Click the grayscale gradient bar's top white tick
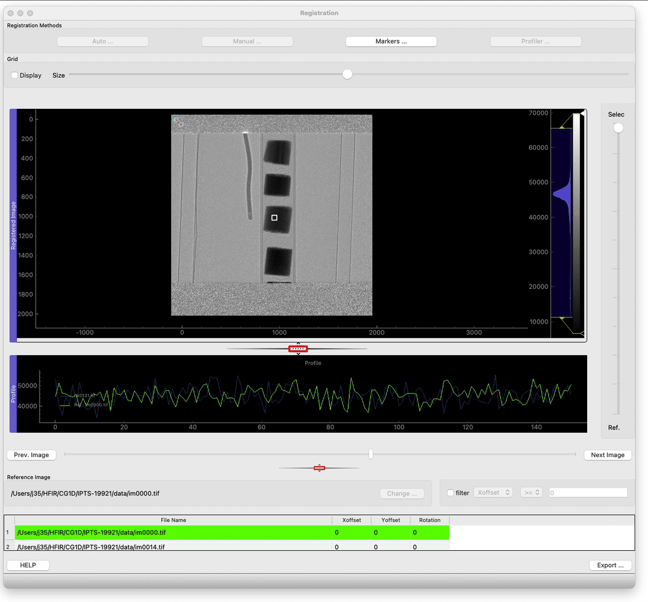This screenshot has width=648, height=602. tap(582, 113)
